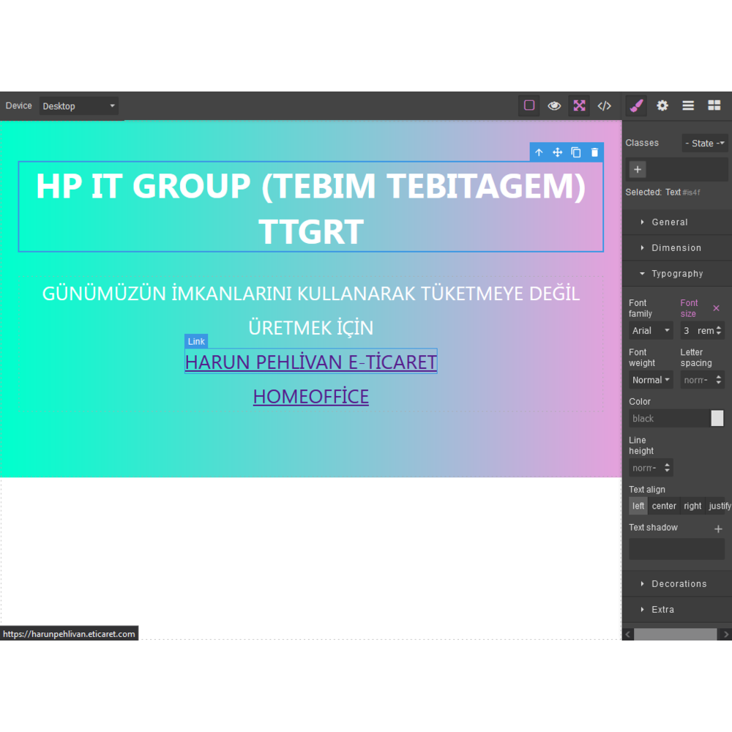Expand the General section

(x=676, y=223)
